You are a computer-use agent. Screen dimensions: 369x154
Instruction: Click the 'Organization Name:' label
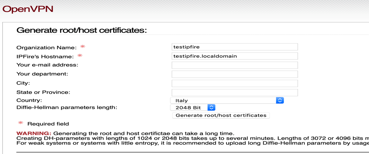pos(47,48)
